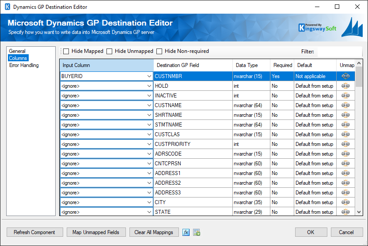Click the Default column header
The image size is (368, 246).
315,65
